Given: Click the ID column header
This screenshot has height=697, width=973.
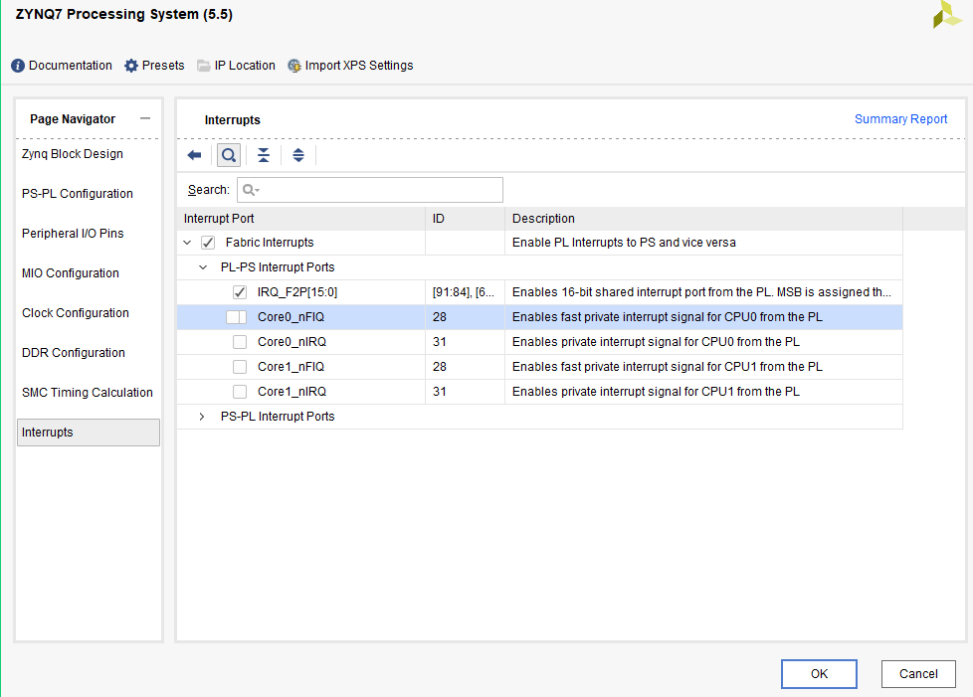Looking at the screenshot, I should [465, 219].
